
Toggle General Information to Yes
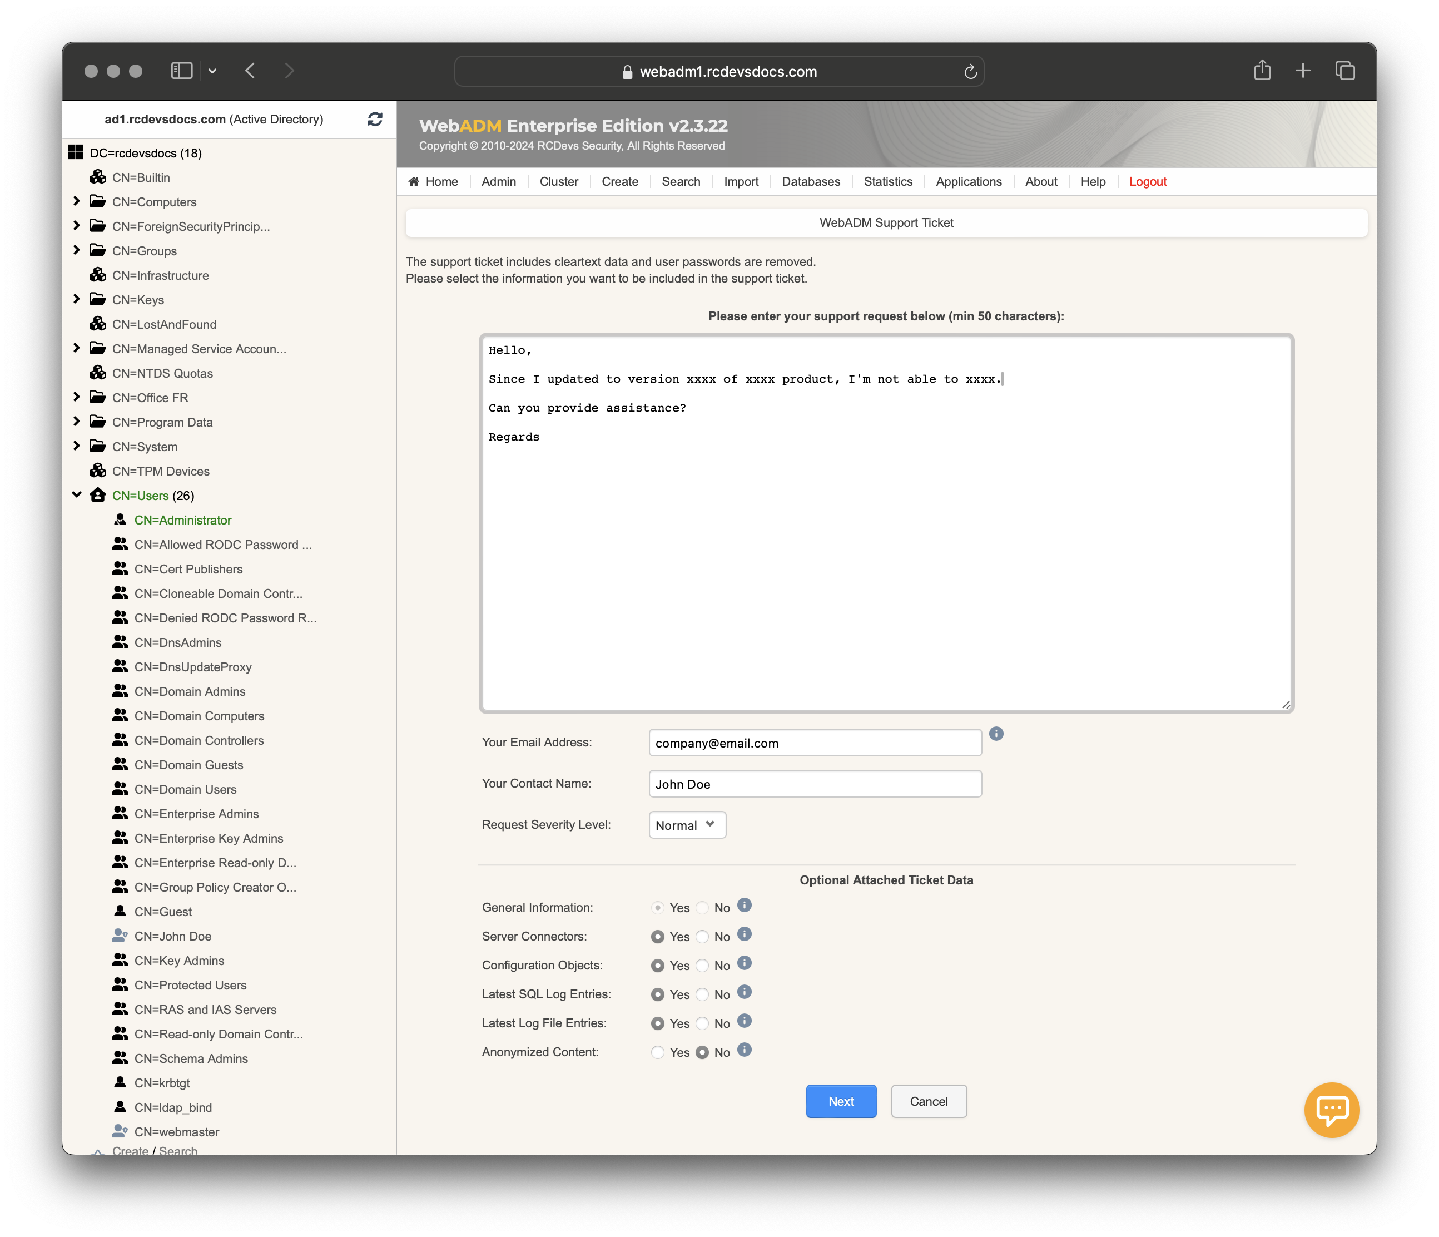(x=656, y=907)
